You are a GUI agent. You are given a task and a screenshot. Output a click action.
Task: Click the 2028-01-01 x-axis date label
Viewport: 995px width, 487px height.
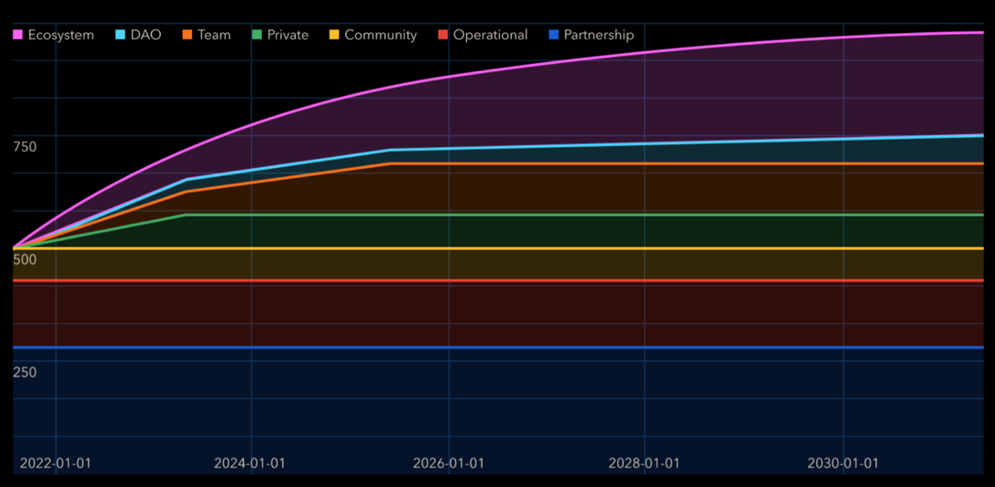coord(645,463)
